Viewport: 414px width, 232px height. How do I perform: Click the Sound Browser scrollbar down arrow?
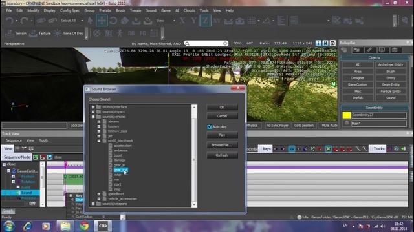(194, 205)
